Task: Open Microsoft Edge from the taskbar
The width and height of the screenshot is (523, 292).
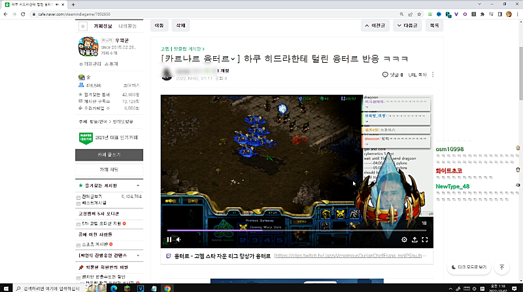Action: pyautogui.click(x=114, y=288)
